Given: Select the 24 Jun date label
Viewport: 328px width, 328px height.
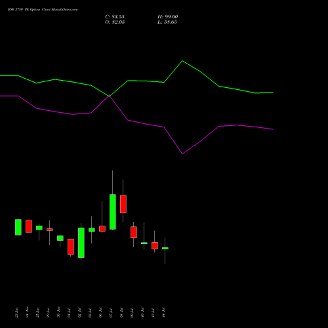Looking at the screenshot, I should pyautogui.click(x=27, y=312).
